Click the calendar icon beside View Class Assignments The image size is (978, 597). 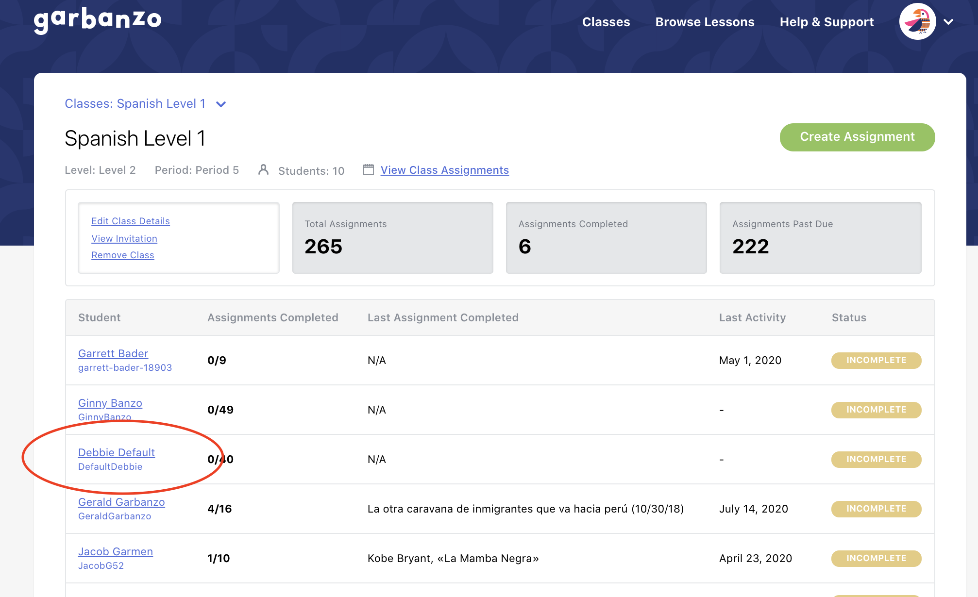[369, 169]
